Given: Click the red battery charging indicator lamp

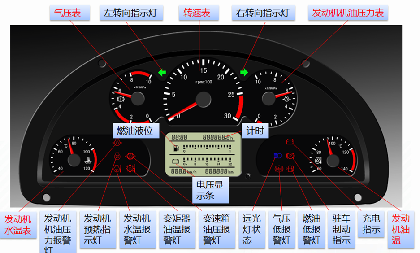Looking at the screenshot, I should [x=290, y=143].
